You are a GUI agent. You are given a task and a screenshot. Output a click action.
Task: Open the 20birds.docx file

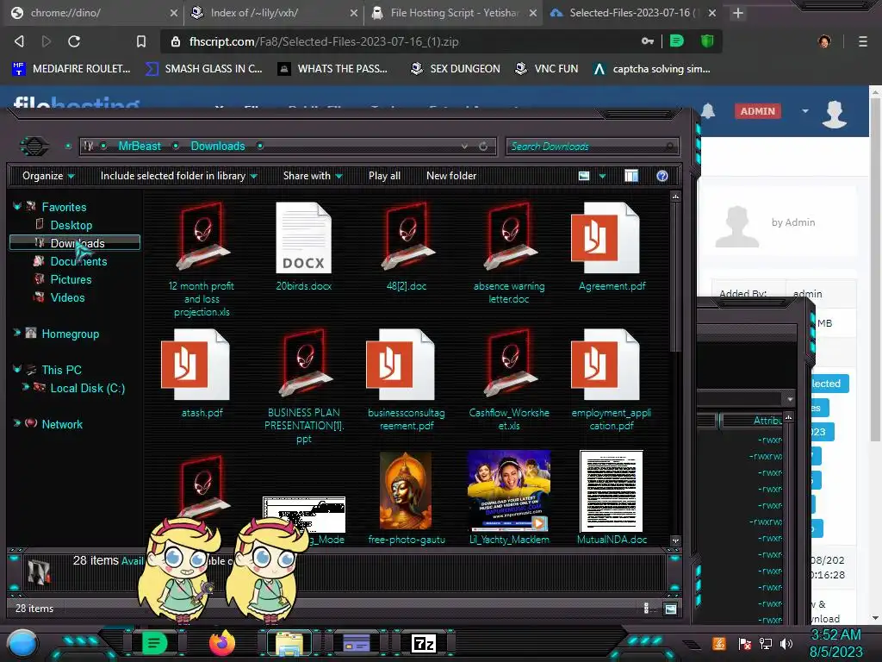click(304, 247)
